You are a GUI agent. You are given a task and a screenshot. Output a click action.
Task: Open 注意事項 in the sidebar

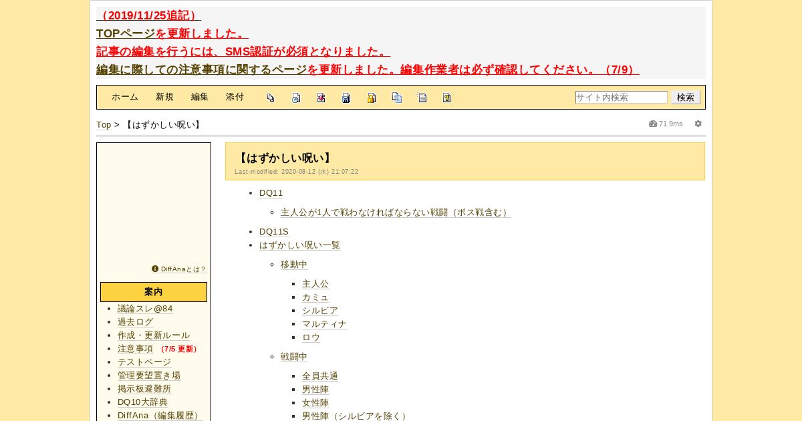(136, 349)
